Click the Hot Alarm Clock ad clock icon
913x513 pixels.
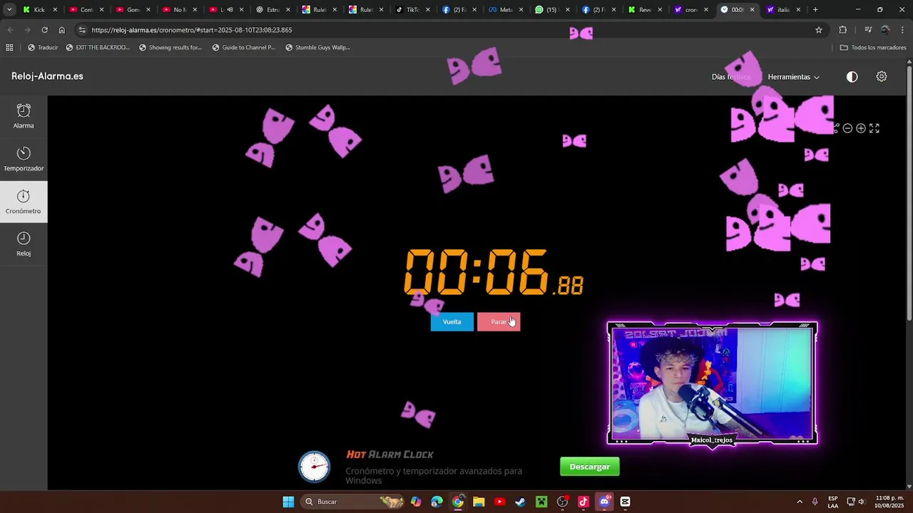tap(315, 467)
